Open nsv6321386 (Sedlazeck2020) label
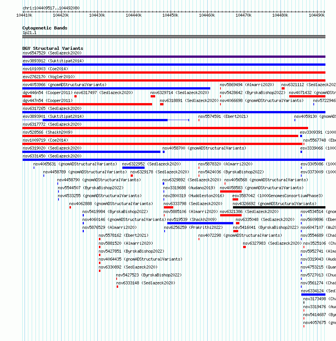This screenshot has width=336, height=341. tap(249, 211)
